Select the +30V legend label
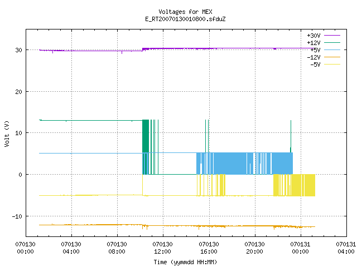The width and height of the screenshot is (357, 267). [313, 36]
